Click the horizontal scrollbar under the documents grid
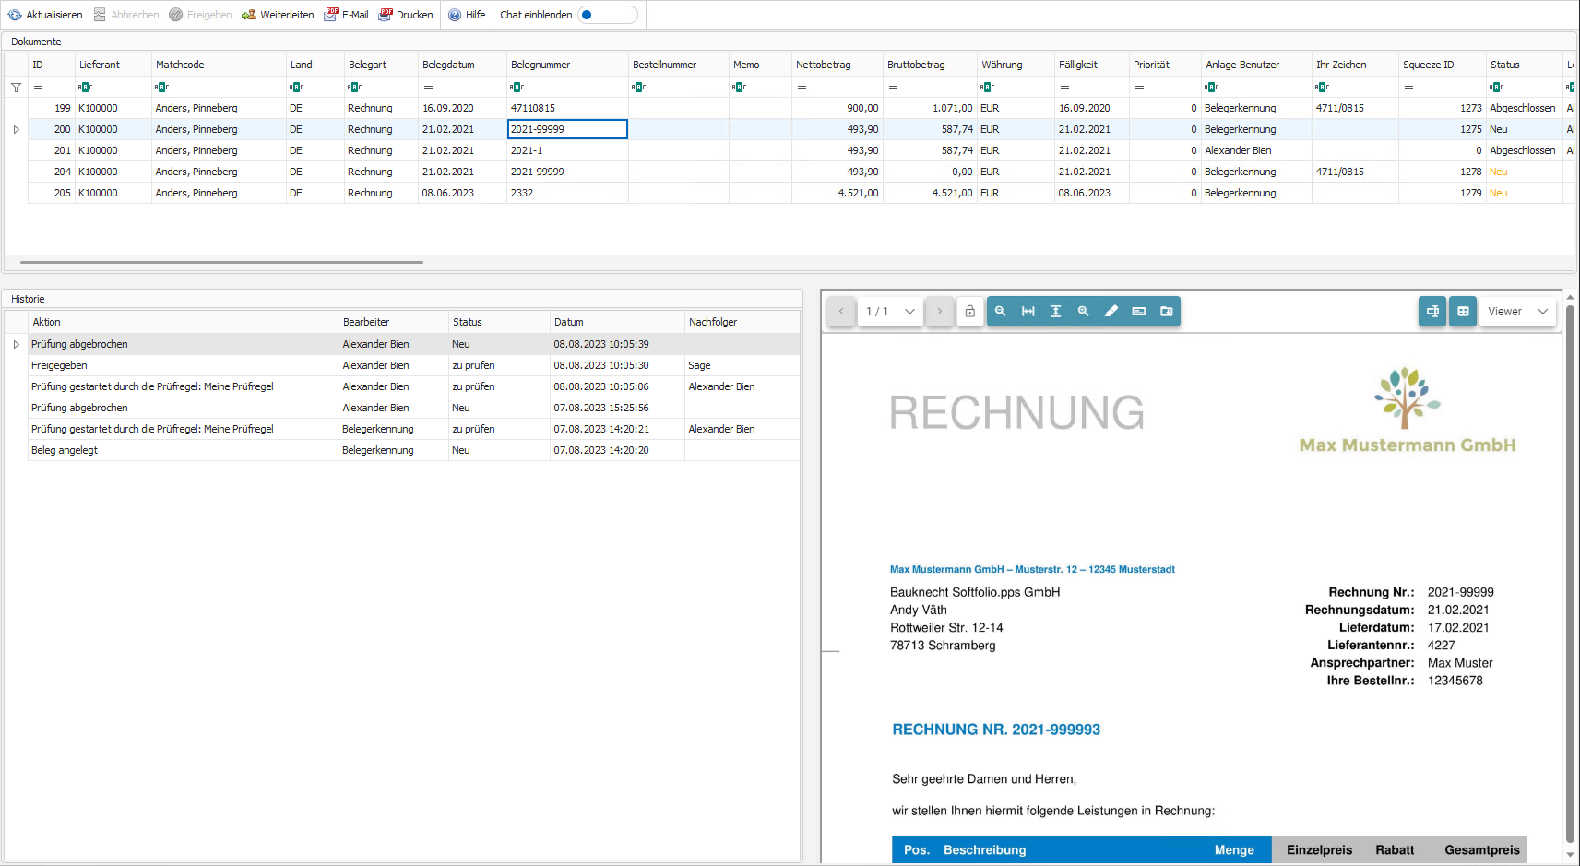Image resolution: width=1580 pixels, height=866 pixels. [221, 263]
